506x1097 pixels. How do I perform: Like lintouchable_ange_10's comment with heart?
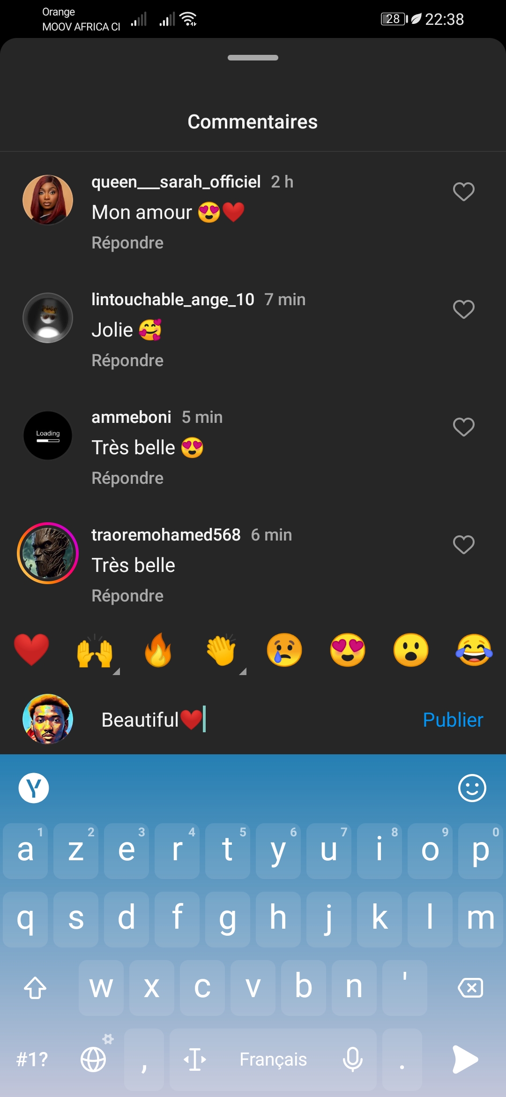(x=463, y=309)
